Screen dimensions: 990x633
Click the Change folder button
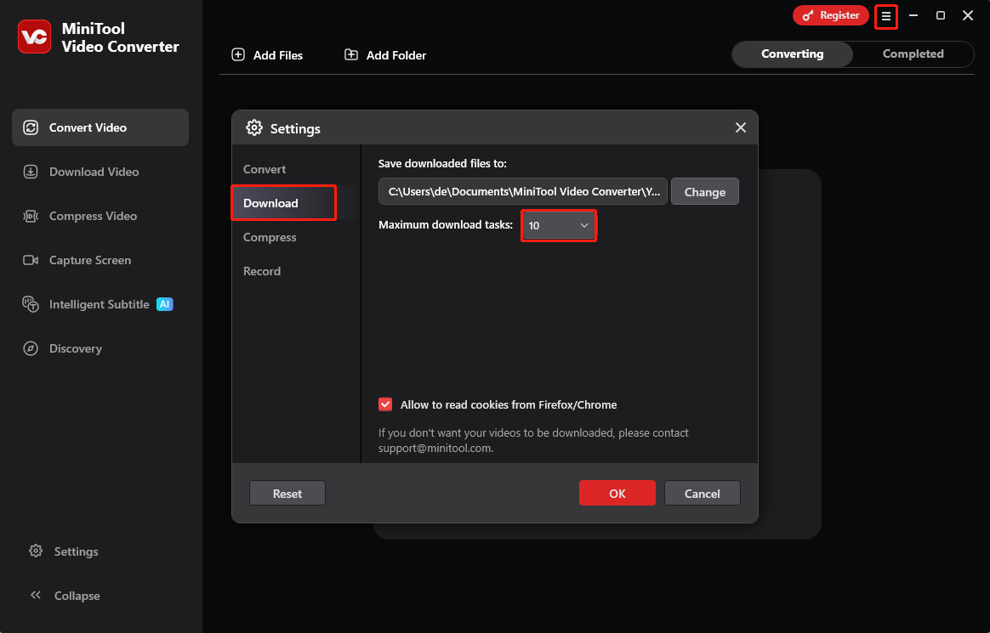[x=704, y=192]
